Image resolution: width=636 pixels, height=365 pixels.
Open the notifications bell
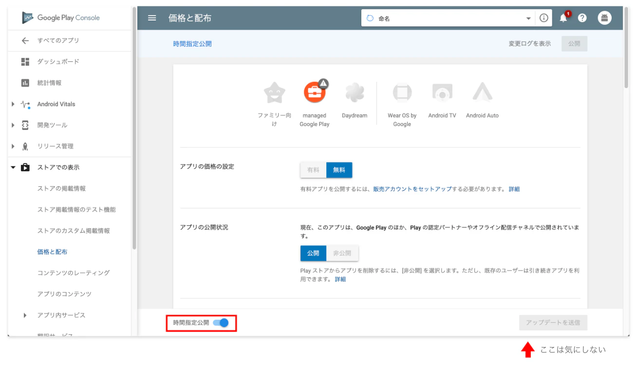[564, 18]
